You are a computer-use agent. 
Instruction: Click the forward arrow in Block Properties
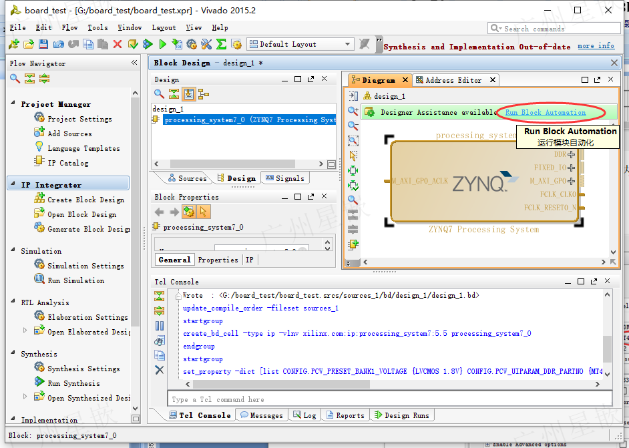(174, 212)
